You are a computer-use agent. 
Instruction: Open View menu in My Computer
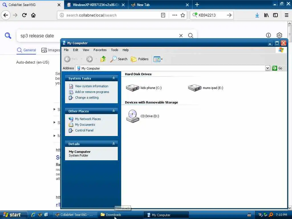[86, 50]
